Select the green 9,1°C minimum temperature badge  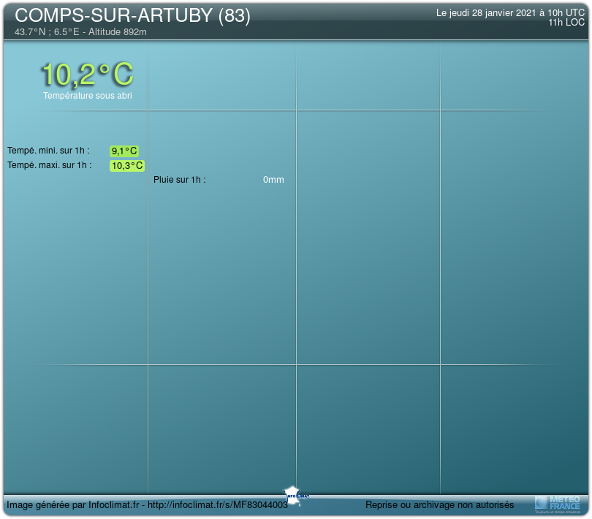coord(124,151)
